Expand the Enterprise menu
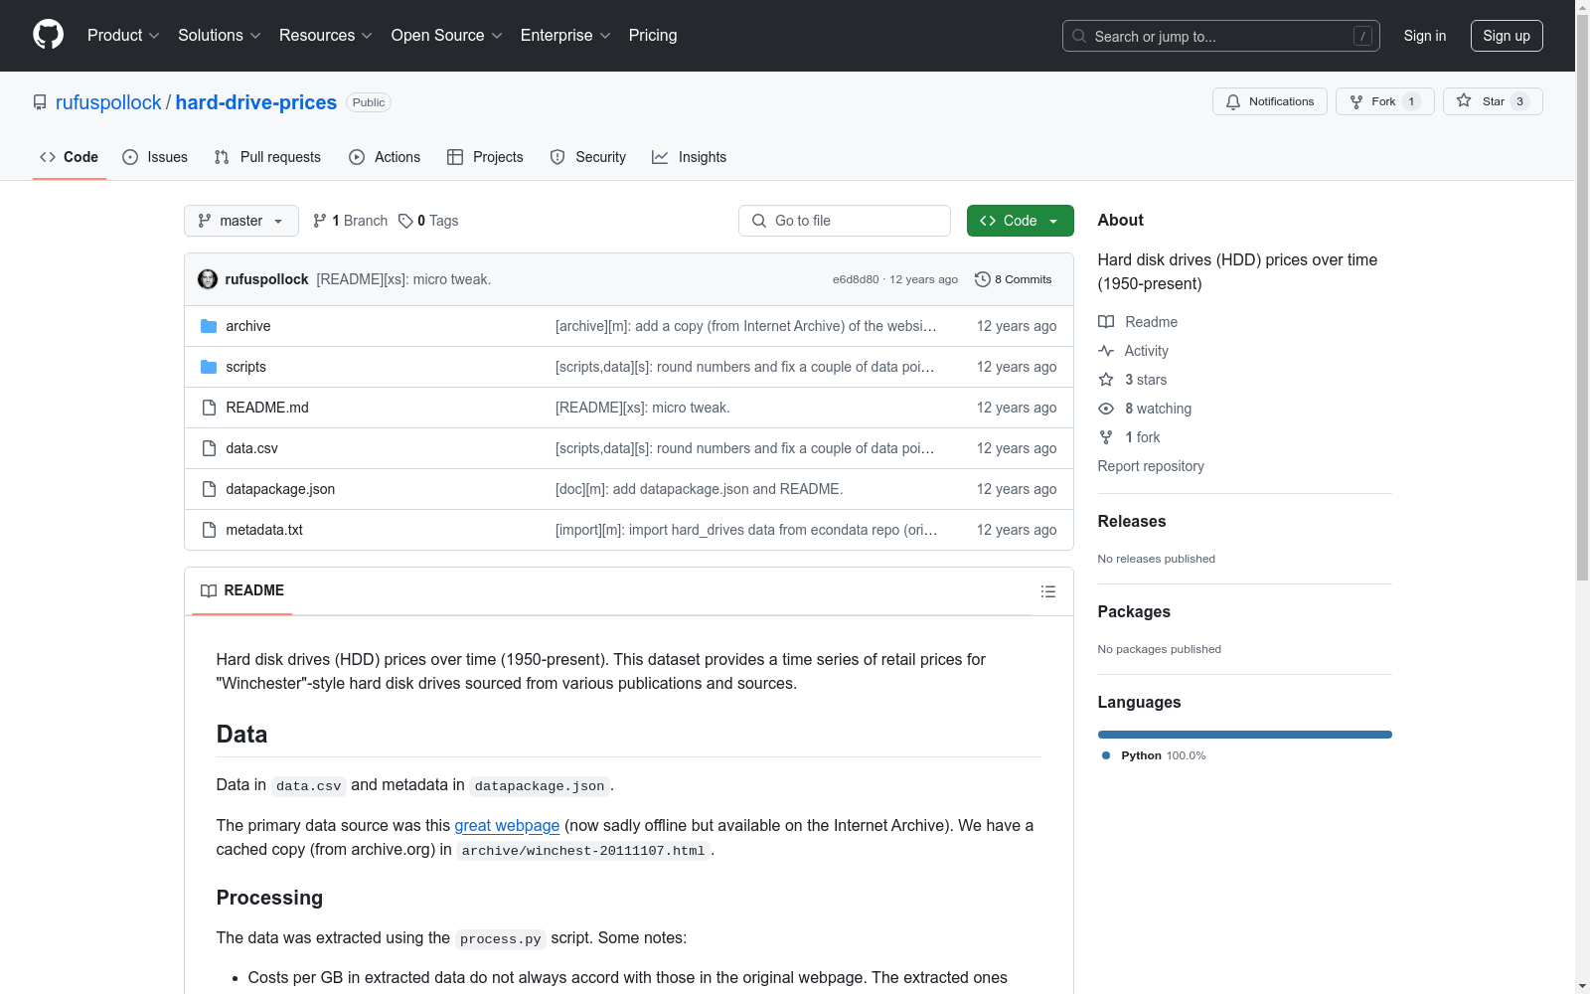Image resolution: width=1590 pixels, height=994 pixels. pos(565,36)
